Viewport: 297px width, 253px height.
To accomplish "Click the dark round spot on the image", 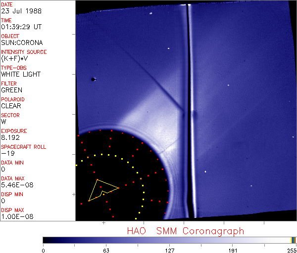I will click(x=93, y=79).
